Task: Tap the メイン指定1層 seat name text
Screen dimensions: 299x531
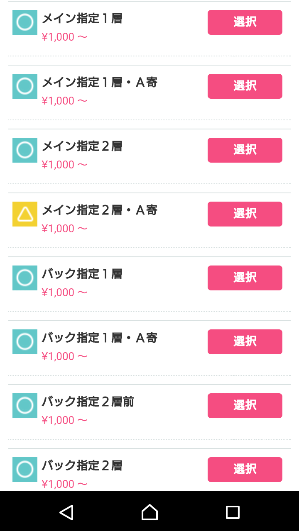Action: point(82,19)
